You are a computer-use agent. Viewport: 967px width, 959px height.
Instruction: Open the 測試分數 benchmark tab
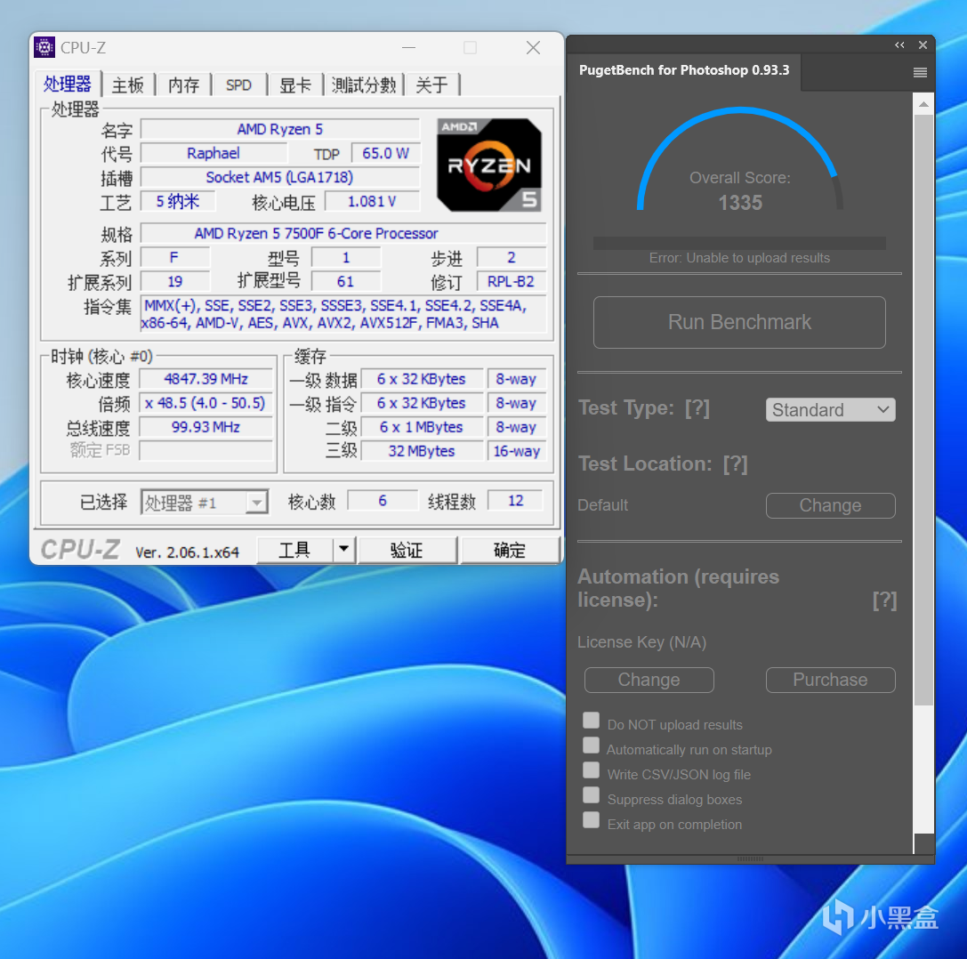pyautogui.click(x=364, y=85)
